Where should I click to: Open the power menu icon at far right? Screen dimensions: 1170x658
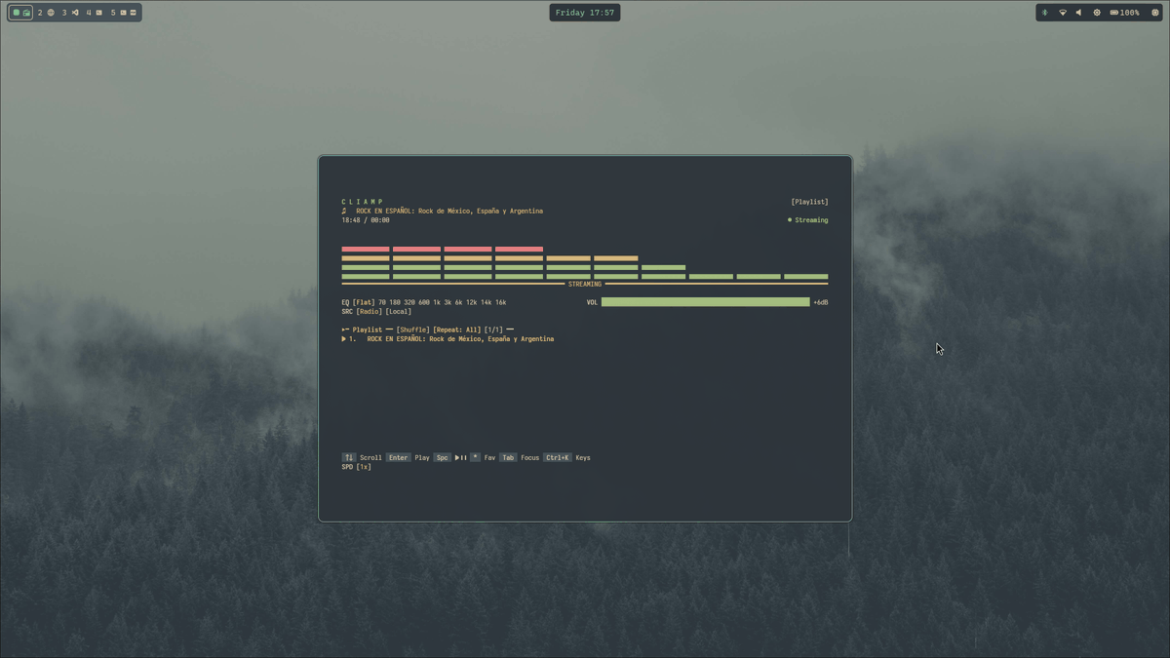[x=1155, y=13]
